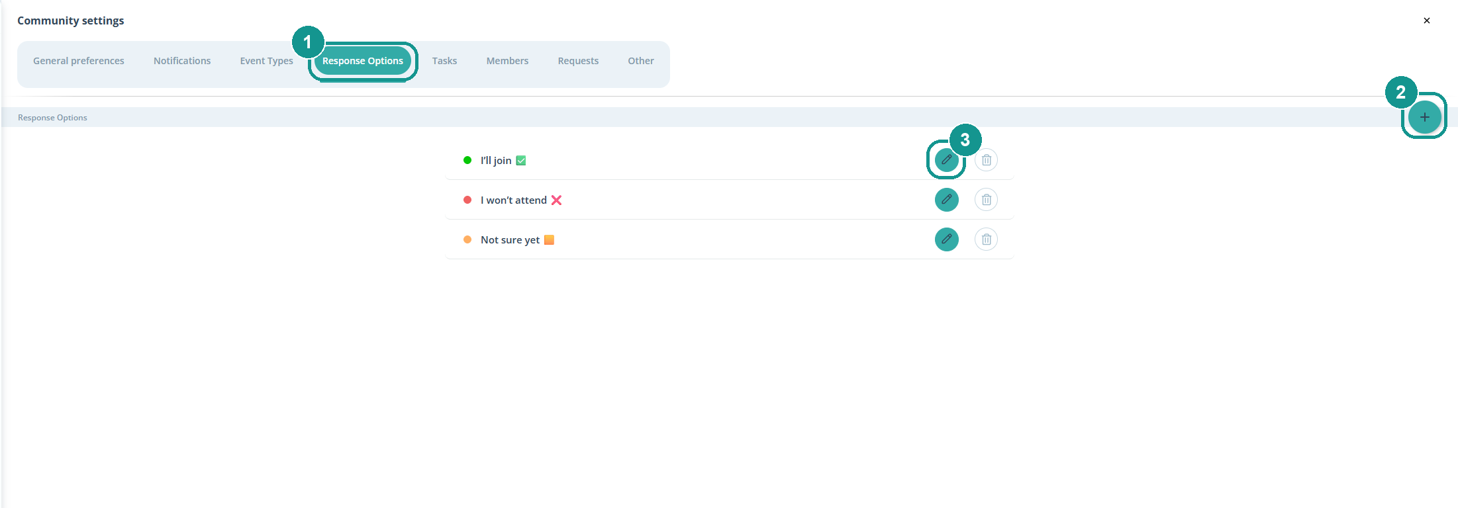The image size is (1458, 508).
Task: View the Requests tab
Action: (578, 61)
